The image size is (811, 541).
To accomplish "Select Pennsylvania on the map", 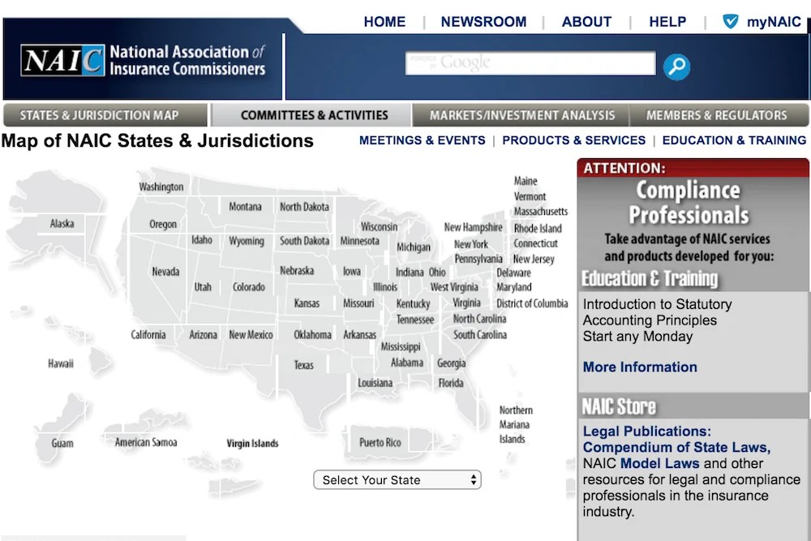I will (x=478, y=259).
